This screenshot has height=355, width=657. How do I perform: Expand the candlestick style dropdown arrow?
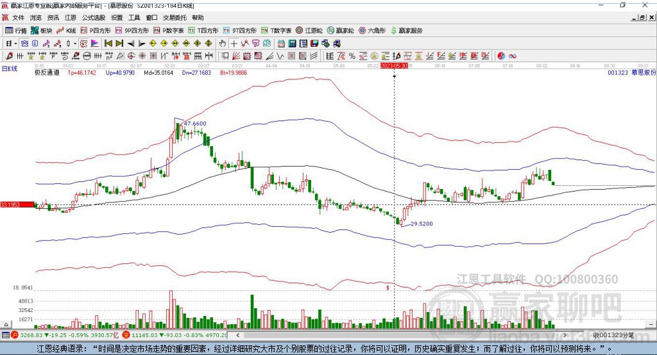[75, 44]
